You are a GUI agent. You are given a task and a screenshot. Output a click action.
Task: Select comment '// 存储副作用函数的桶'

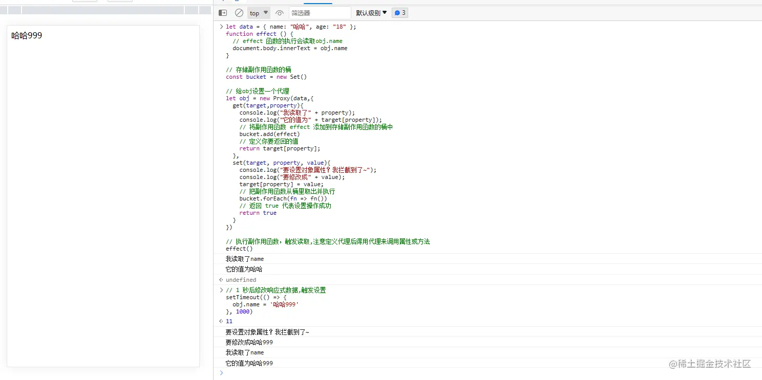[x=259, y=70]
